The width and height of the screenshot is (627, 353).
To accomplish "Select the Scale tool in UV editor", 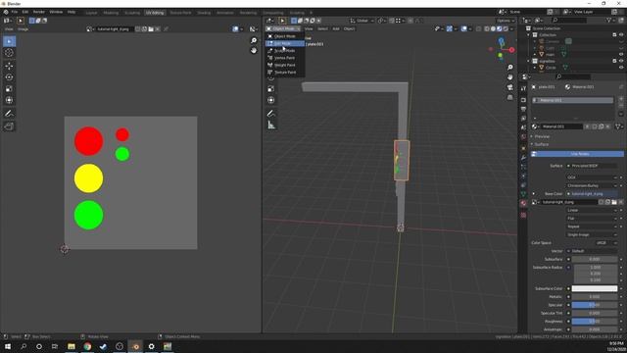I will coord(9,89).
